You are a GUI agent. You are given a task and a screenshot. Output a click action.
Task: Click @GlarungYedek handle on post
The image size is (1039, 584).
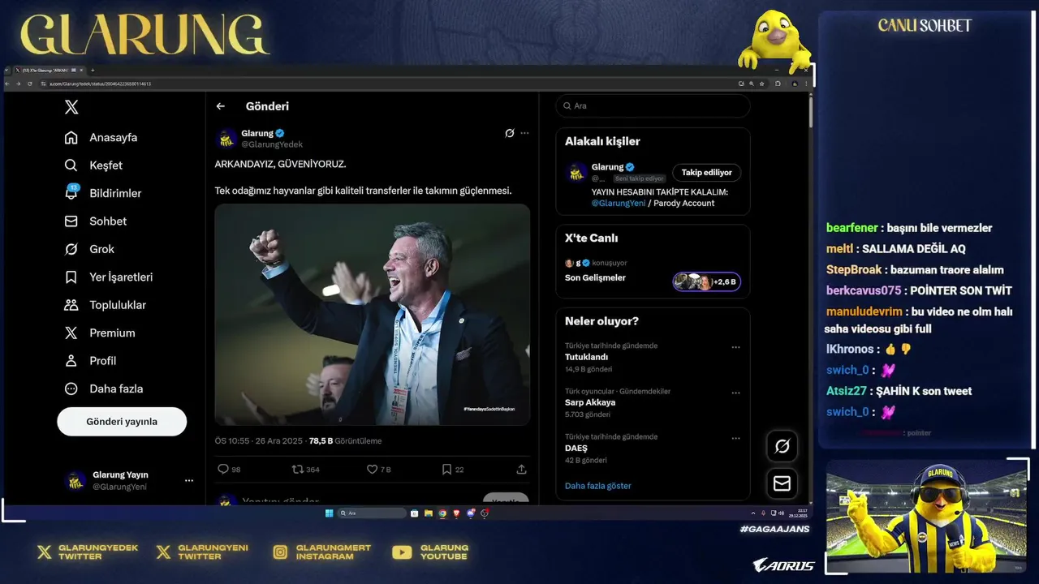272,144
